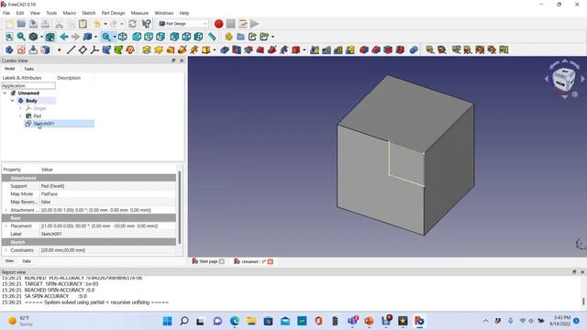Image resolution: width=587 pixels, height=330 pixels.
Task: Click the Fillet red icon
Action: coord(364,49)
